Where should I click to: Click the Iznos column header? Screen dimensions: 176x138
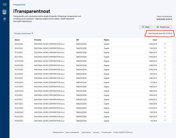pyautogui.click(x=155, y=40)
